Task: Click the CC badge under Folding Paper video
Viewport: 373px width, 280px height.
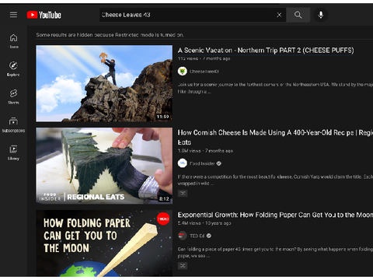Action: (x=183, y=265)
